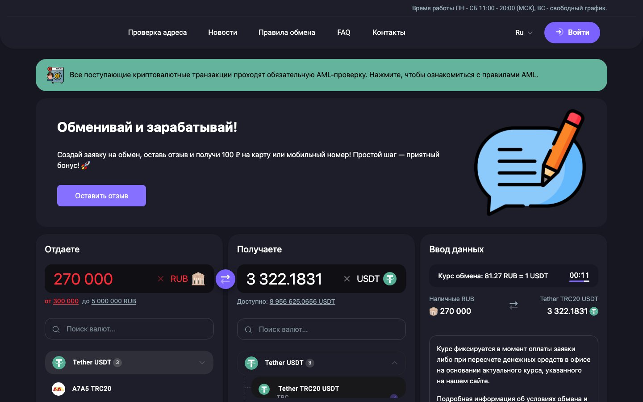Click the Ввод данных heading
643x402 pixels.
[x=456, y=249]
